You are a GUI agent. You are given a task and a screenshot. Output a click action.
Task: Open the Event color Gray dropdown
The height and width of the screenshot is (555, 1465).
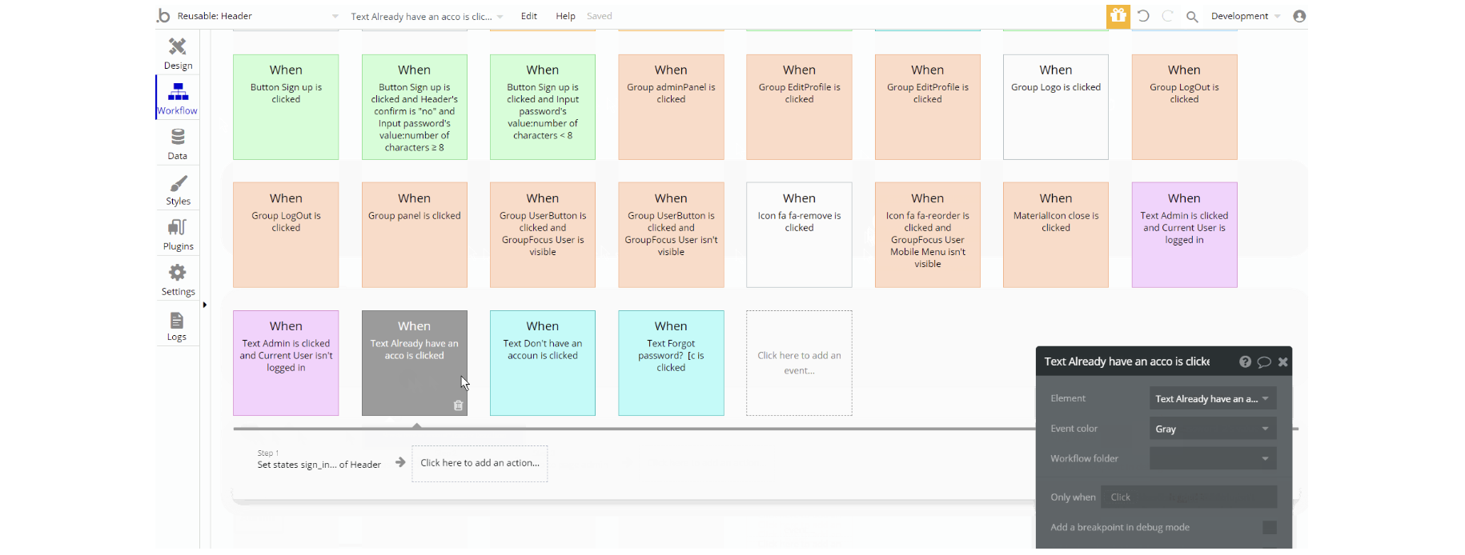pyautogui.click(x=1213, y=429)
